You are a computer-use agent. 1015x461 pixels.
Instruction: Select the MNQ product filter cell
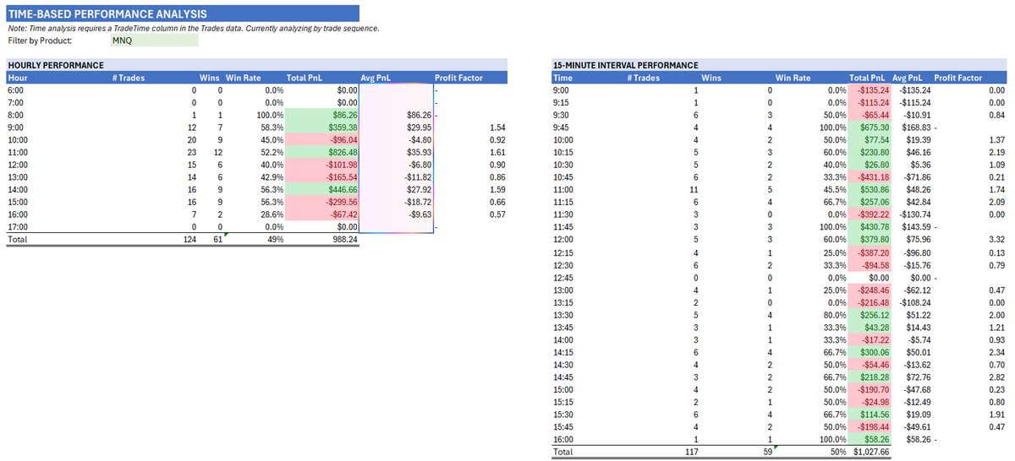coord(154,40)
